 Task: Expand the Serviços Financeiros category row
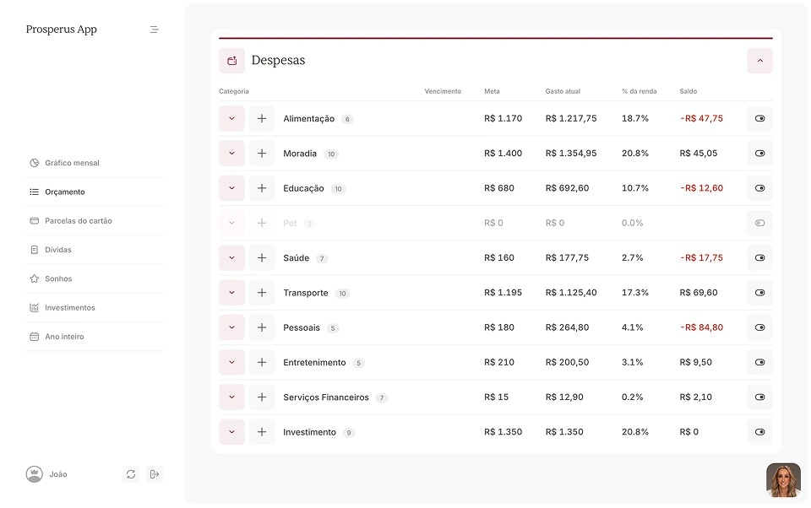(231, 397)
